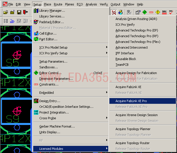Click the save floppy disk icon
Image resolution: width=177 pixels, height=153 pixels.
coord(19,12)
